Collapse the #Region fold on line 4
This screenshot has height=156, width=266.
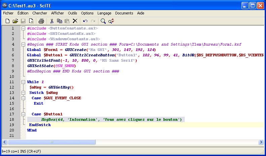23,44
